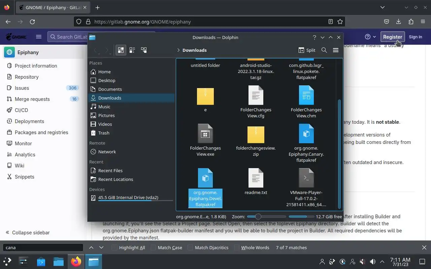Open Music in Places panel

coord(131,107)
